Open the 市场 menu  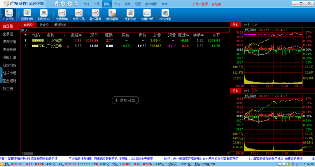click(x=117, y=4)
